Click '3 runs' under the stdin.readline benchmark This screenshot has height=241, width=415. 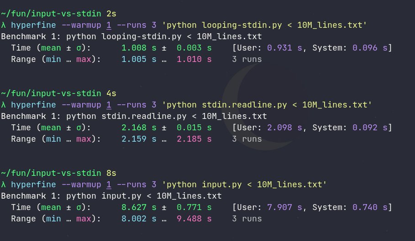click(247, 139)
